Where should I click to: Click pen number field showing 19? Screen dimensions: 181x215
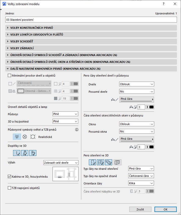66,98
